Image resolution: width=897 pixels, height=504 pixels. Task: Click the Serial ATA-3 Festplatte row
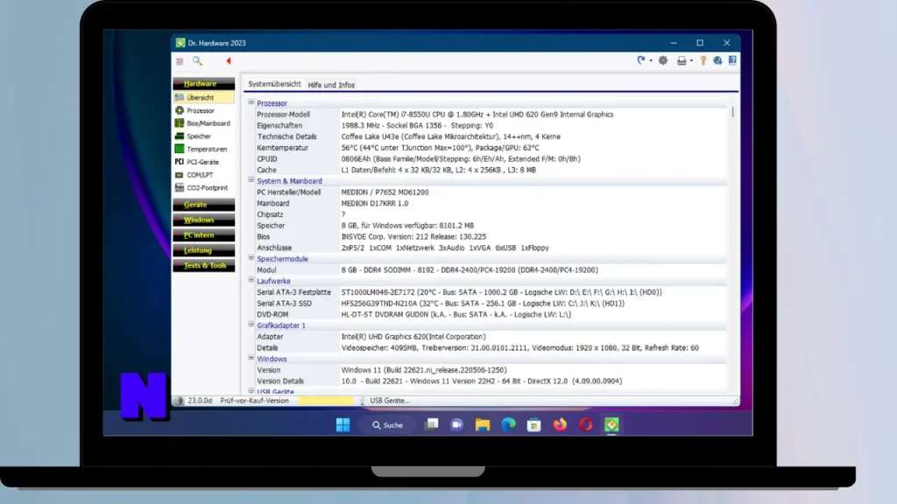click(491, 292)
